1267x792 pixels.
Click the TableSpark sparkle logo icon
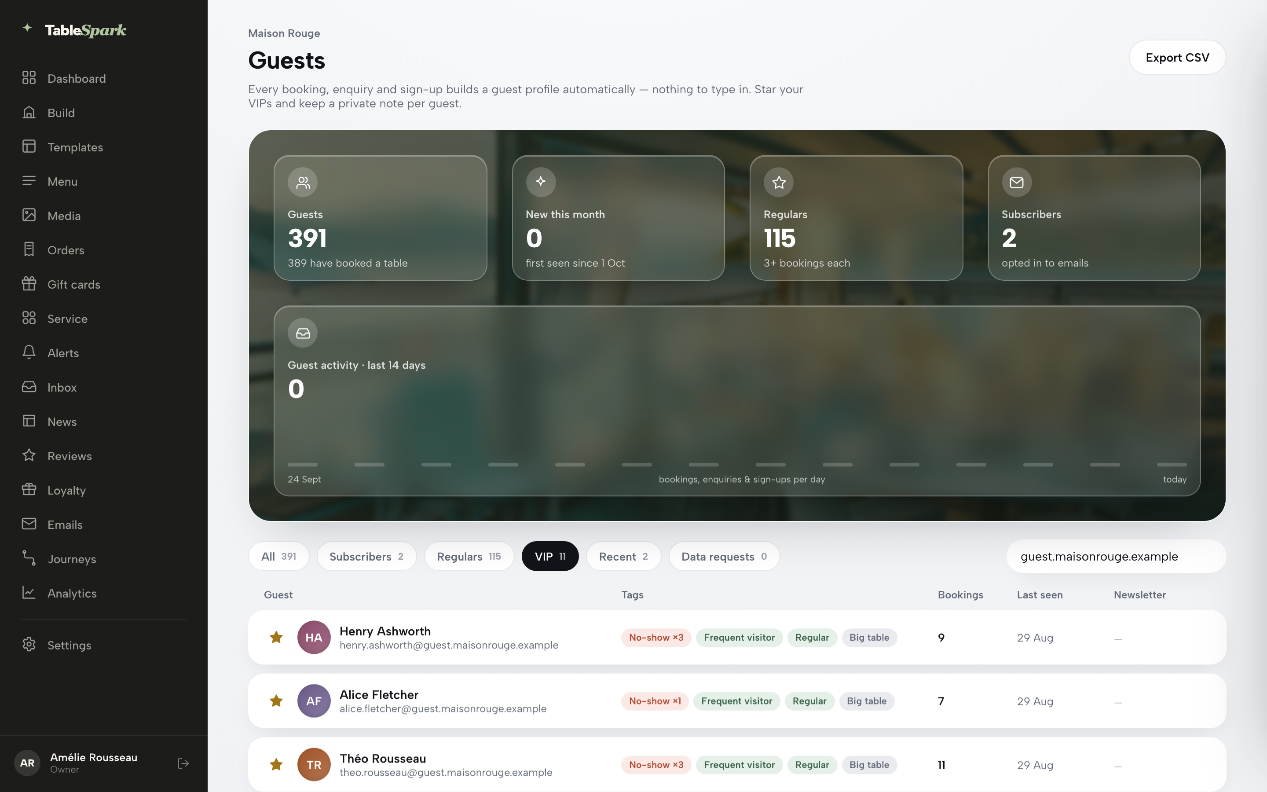pyautogui.click(x=27, y=28)
